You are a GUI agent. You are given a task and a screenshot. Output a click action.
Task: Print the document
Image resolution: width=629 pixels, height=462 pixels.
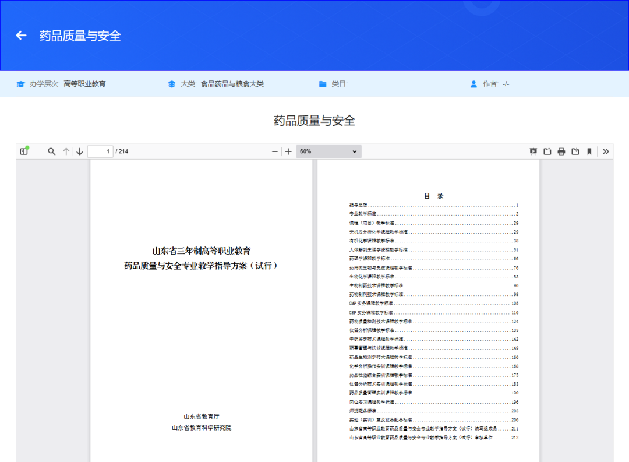point(561,151)
